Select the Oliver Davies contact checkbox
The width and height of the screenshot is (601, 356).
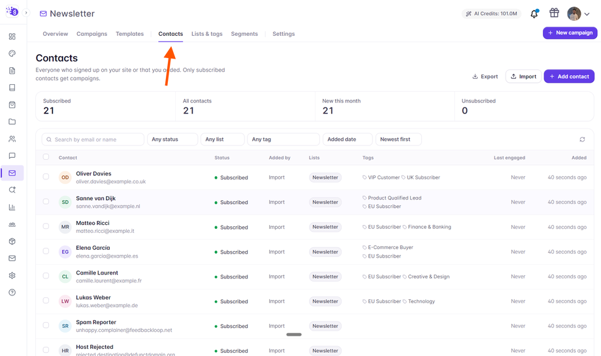[x=46, y=177]
